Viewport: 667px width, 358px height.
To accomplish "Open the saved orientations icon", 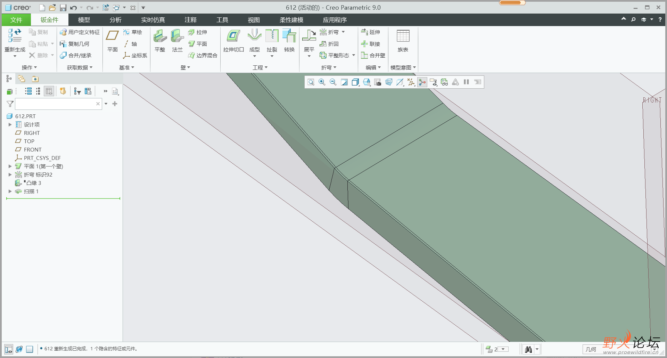I will 367,82.
